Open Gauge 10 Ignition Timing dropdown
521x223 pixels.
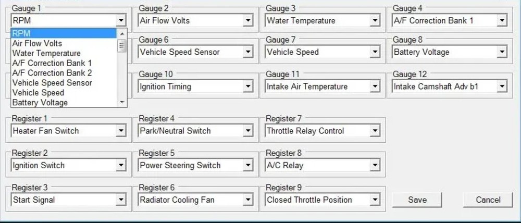pyautogui.click(x=248, y=86)
